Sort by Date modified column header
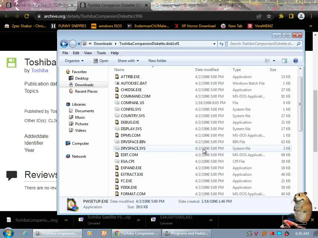318x238 pixels. 207,70
